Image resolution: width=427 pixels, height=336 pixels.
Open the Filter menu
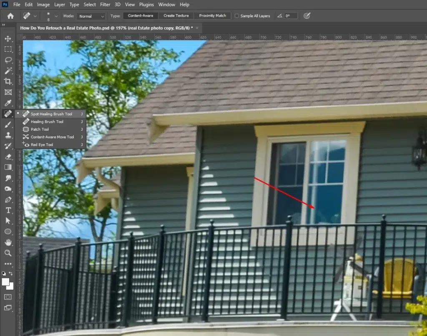coord(105,5)
